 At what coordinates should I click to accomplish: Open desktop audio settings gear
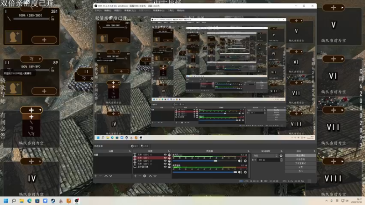[245, 172]
